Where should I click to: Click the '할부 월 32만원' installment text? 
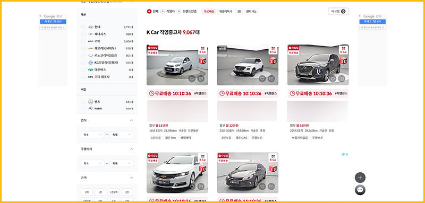[229, 126]
